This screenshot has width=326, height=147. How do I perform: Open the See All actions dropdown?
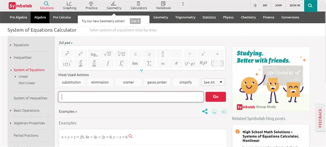213,82
